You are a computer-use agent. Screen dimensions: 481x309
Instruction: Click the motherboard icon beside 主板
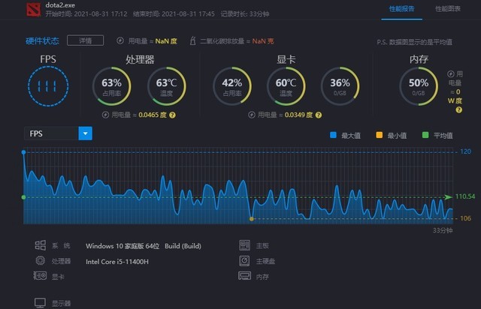244,245
